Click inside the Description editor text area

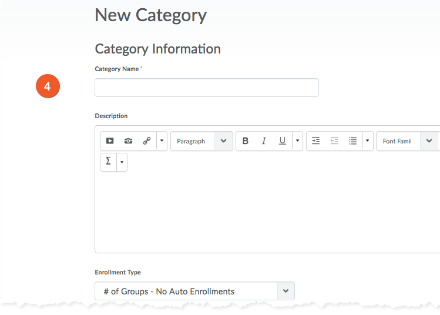coord(267,212)
